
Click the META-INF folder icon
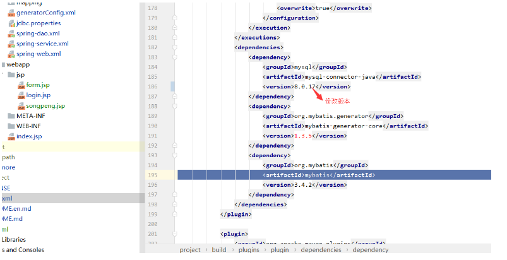pyautogui.click(x=11, y=115)
